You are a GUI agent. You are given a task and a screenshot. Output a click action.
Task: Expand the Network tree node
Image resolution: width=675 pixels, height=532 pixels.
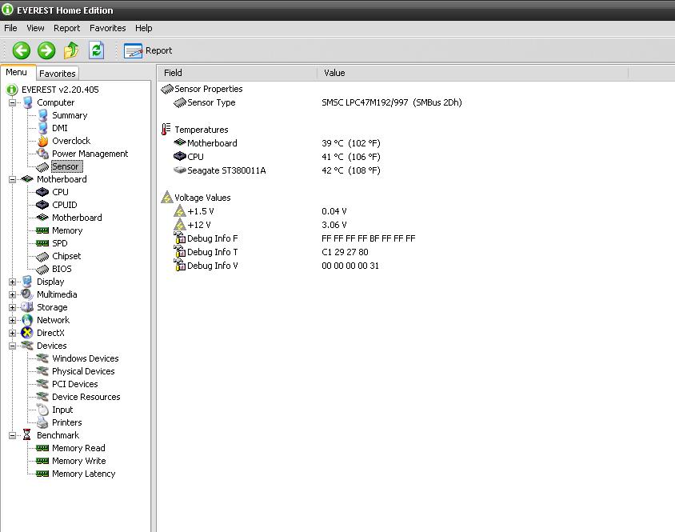[12, 320]
